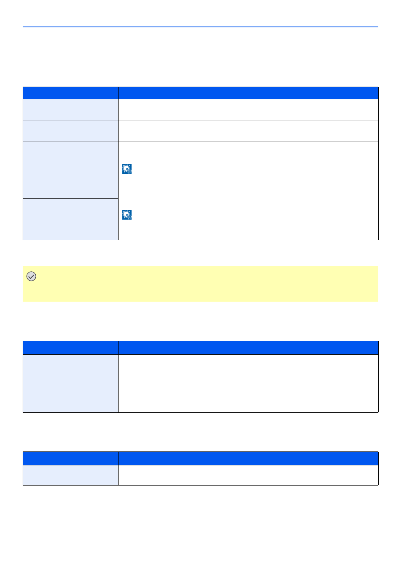This screenshot has height=568, width=401.
Task: Select the first light-blue item cell under the first header
Action: (71, 109)
